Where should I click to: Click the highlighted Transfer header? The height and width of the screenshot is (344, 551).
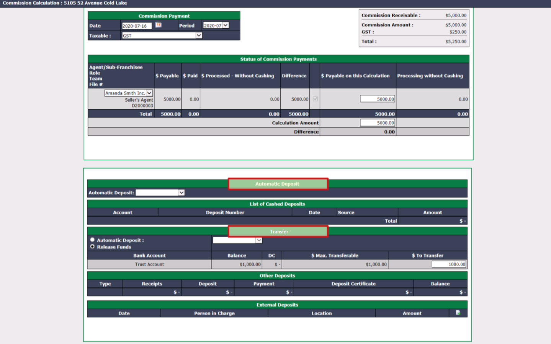click(278, 232)
